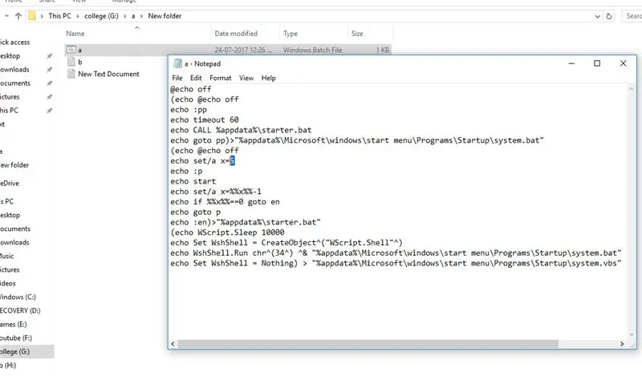The width and height of the screenshot is (642, 376).
Task: Open the File menu in Notepad
Action: point(177,78)
